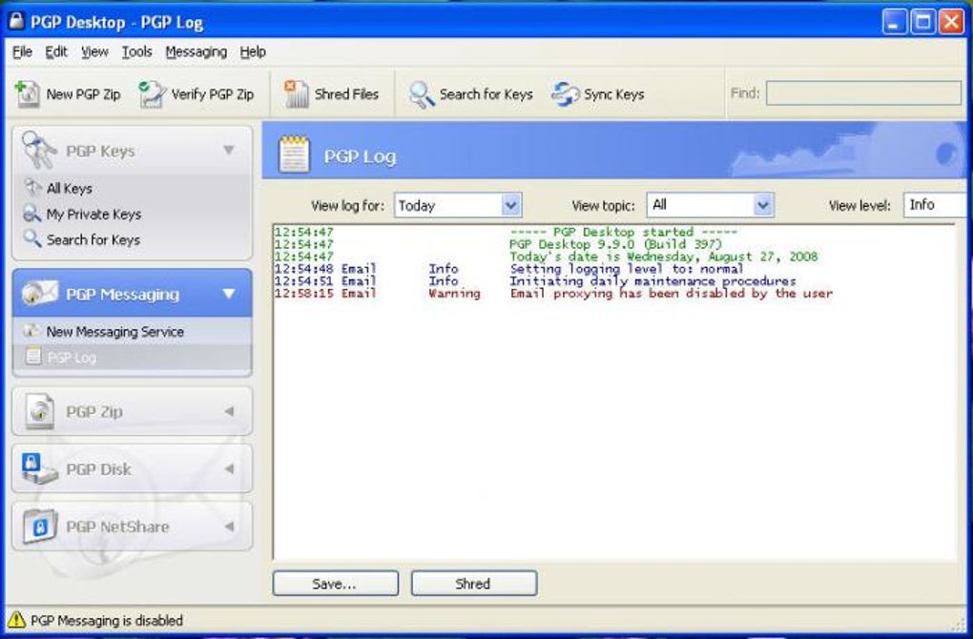Click the PGP Messaging envelope icon
This screenshot has height=639, width=973.
tap(39, 294)
